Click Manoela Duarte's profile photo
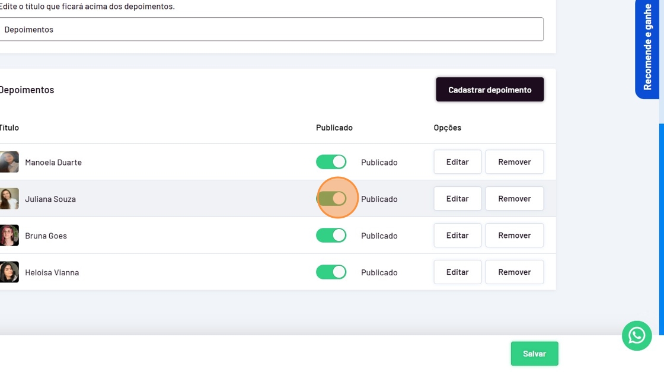 pos(9,162)
